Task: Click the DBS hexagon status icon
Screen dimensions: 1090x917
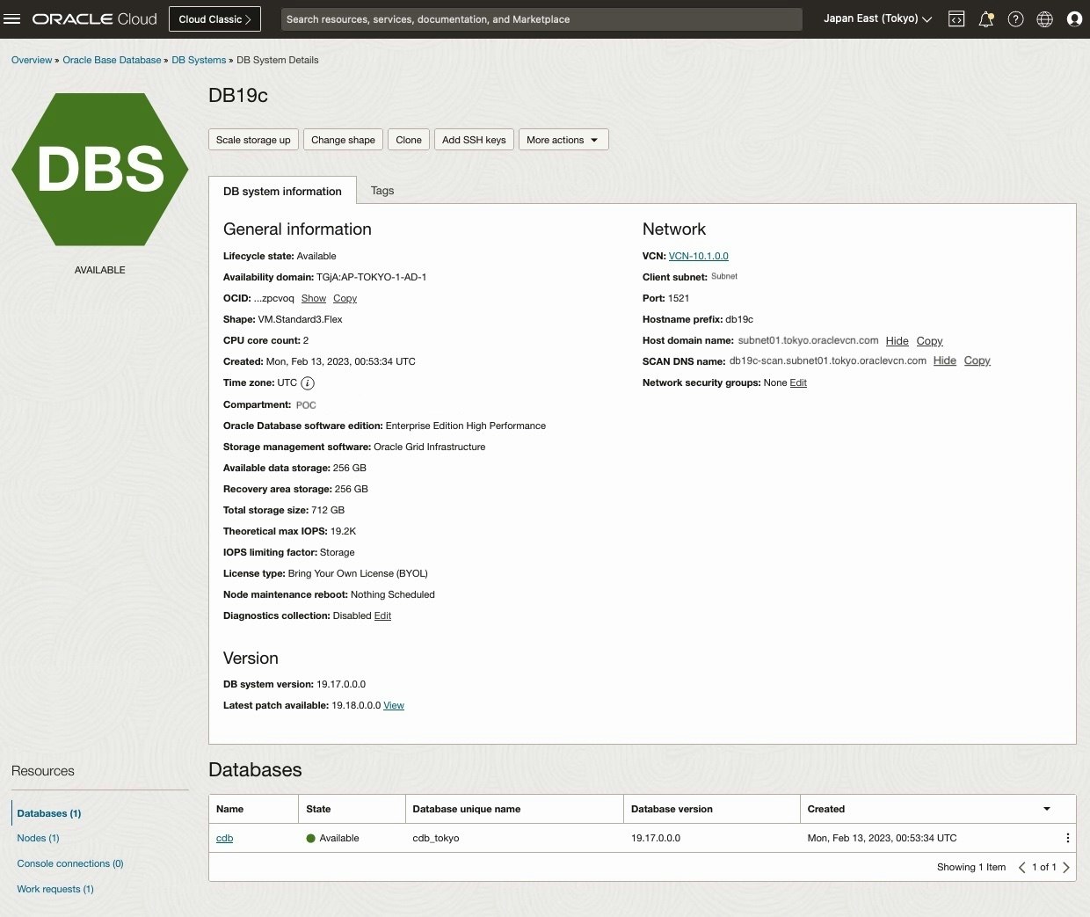Action: click(100, 169)
